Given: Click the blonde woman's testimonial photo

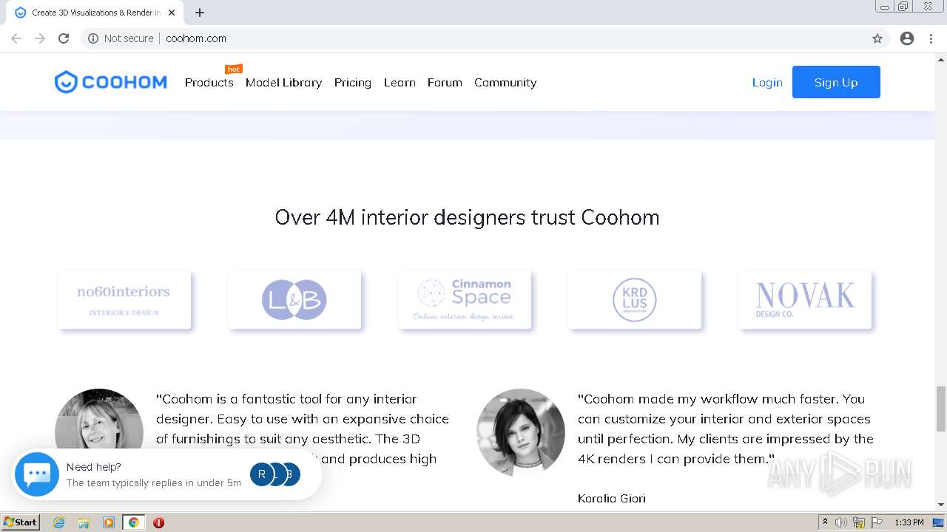Looking at the screenshot, I should coord(99,418).
